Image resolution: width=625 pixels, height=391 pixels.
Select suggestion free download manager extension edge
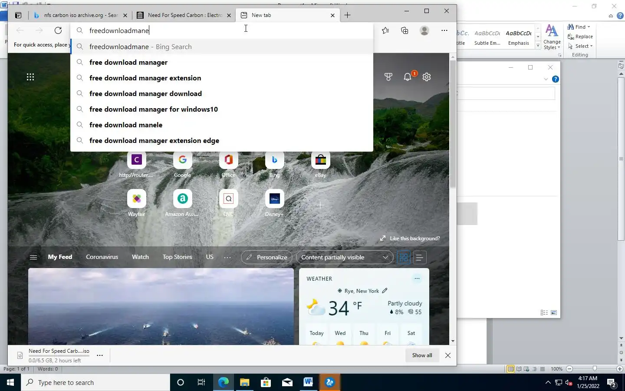point(222,141)
